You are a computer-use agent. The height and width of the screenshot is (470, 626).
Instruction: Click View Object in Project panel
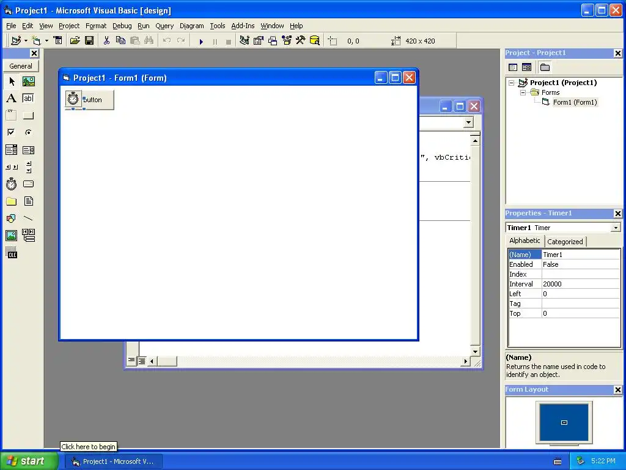pyautogui.click(x=526, y=67)
